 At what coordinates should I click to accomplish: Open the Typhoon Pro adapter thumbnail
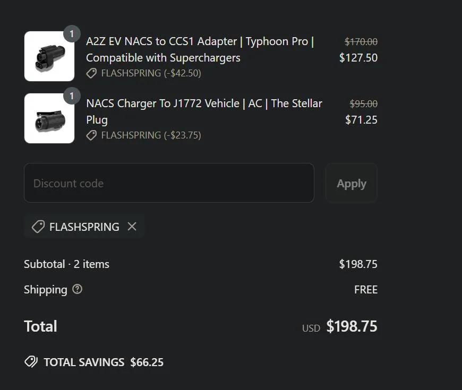pos(49,56)
